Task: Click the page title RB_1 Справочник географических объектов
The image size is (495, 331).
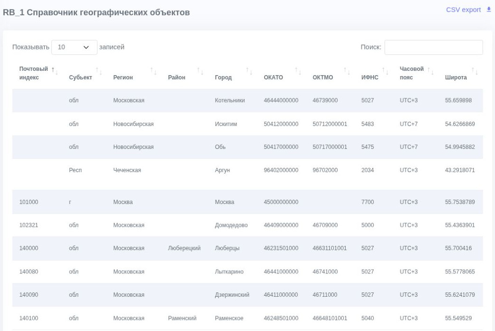Action: tap(96, 12)
